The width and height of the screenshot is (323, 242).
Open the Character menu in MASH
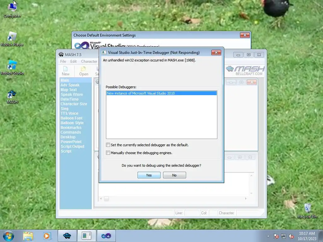[89, 61]
